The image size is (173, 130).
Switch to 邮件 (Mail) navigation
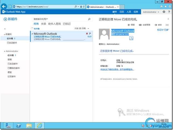coord(115,12)
